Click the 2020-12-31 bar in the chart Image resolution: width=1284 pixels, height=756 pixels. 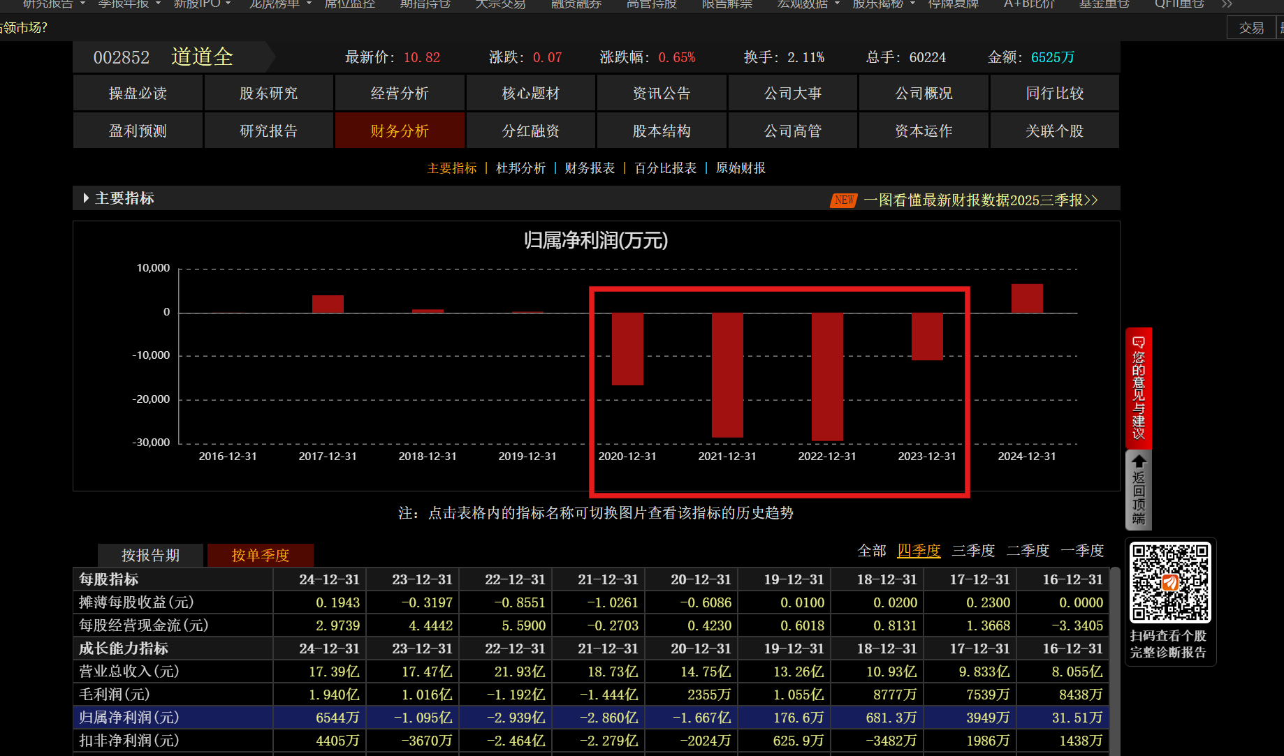point(627,349)
